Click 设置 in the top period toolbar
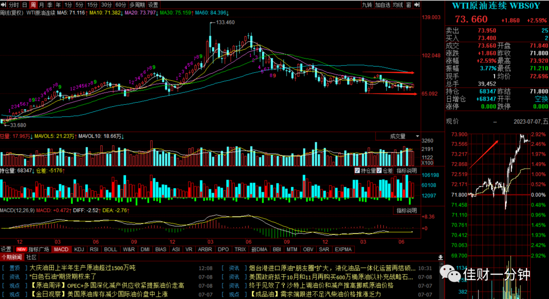The image size is (549, 299). pyautogui.click(x=153, y=5)
